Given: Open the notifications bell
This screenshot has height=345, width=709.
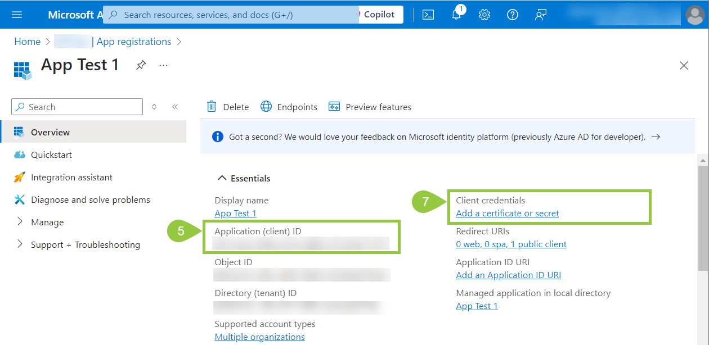Looking at the screenshot, I should 456,15.
